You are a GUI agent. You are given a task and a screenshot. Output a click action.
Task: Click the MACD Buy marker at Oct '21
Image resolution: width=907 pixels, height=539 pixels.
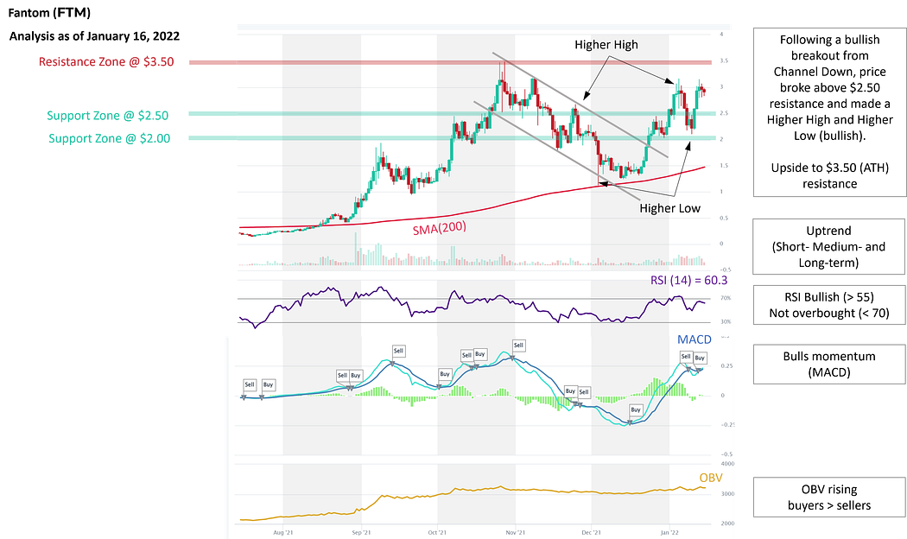click(444, 374)
